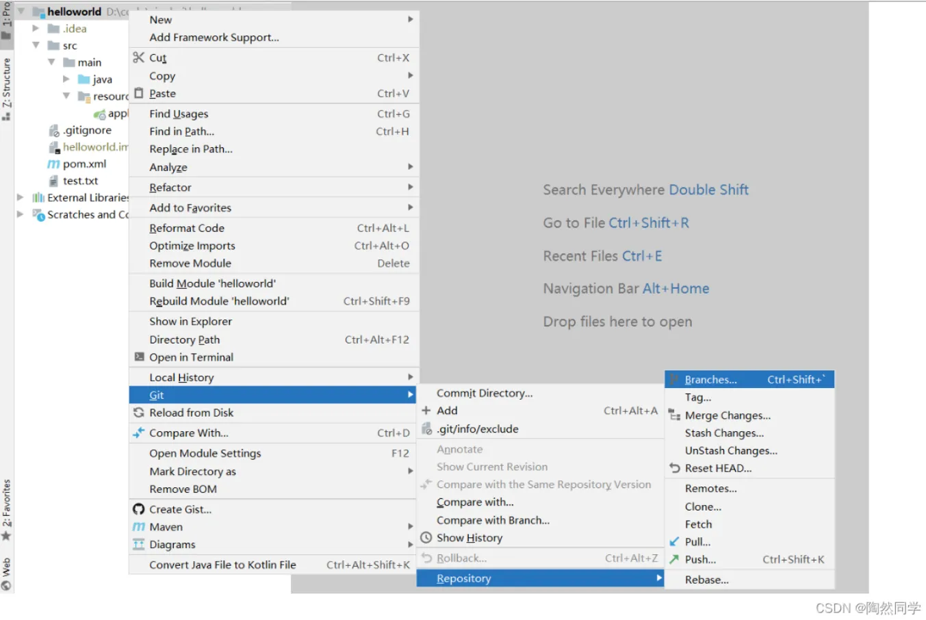Expand the java folder

click(66, 79)
